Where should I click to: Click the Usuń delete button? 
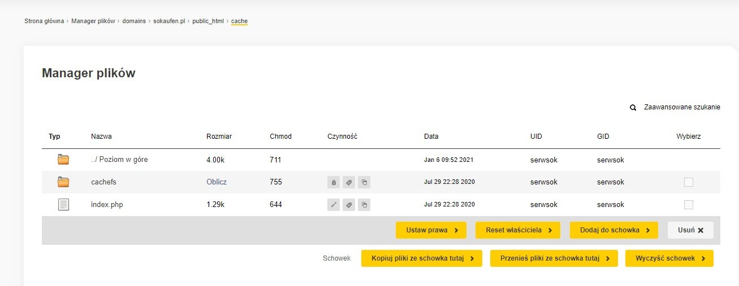[690, 230]
